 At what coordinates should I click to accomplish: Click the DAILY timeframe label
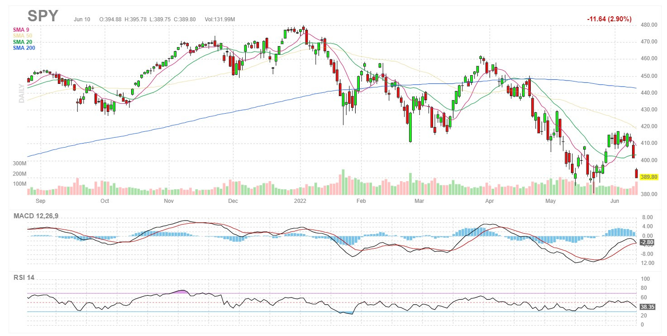click(x=21, y=93)
